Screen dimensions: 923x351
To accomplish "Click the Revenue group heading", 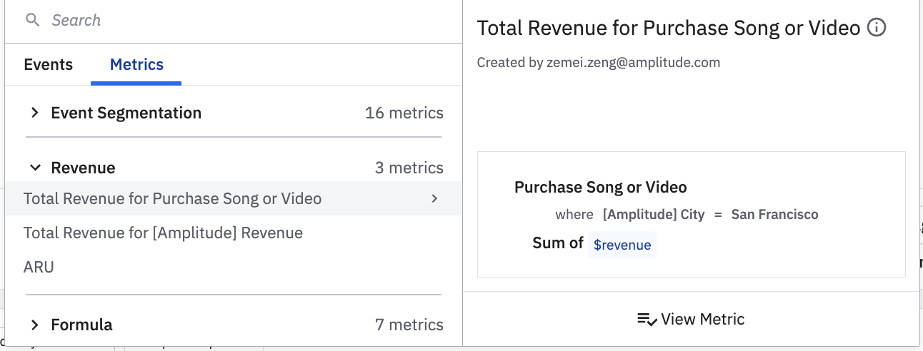I will (83, 168).
